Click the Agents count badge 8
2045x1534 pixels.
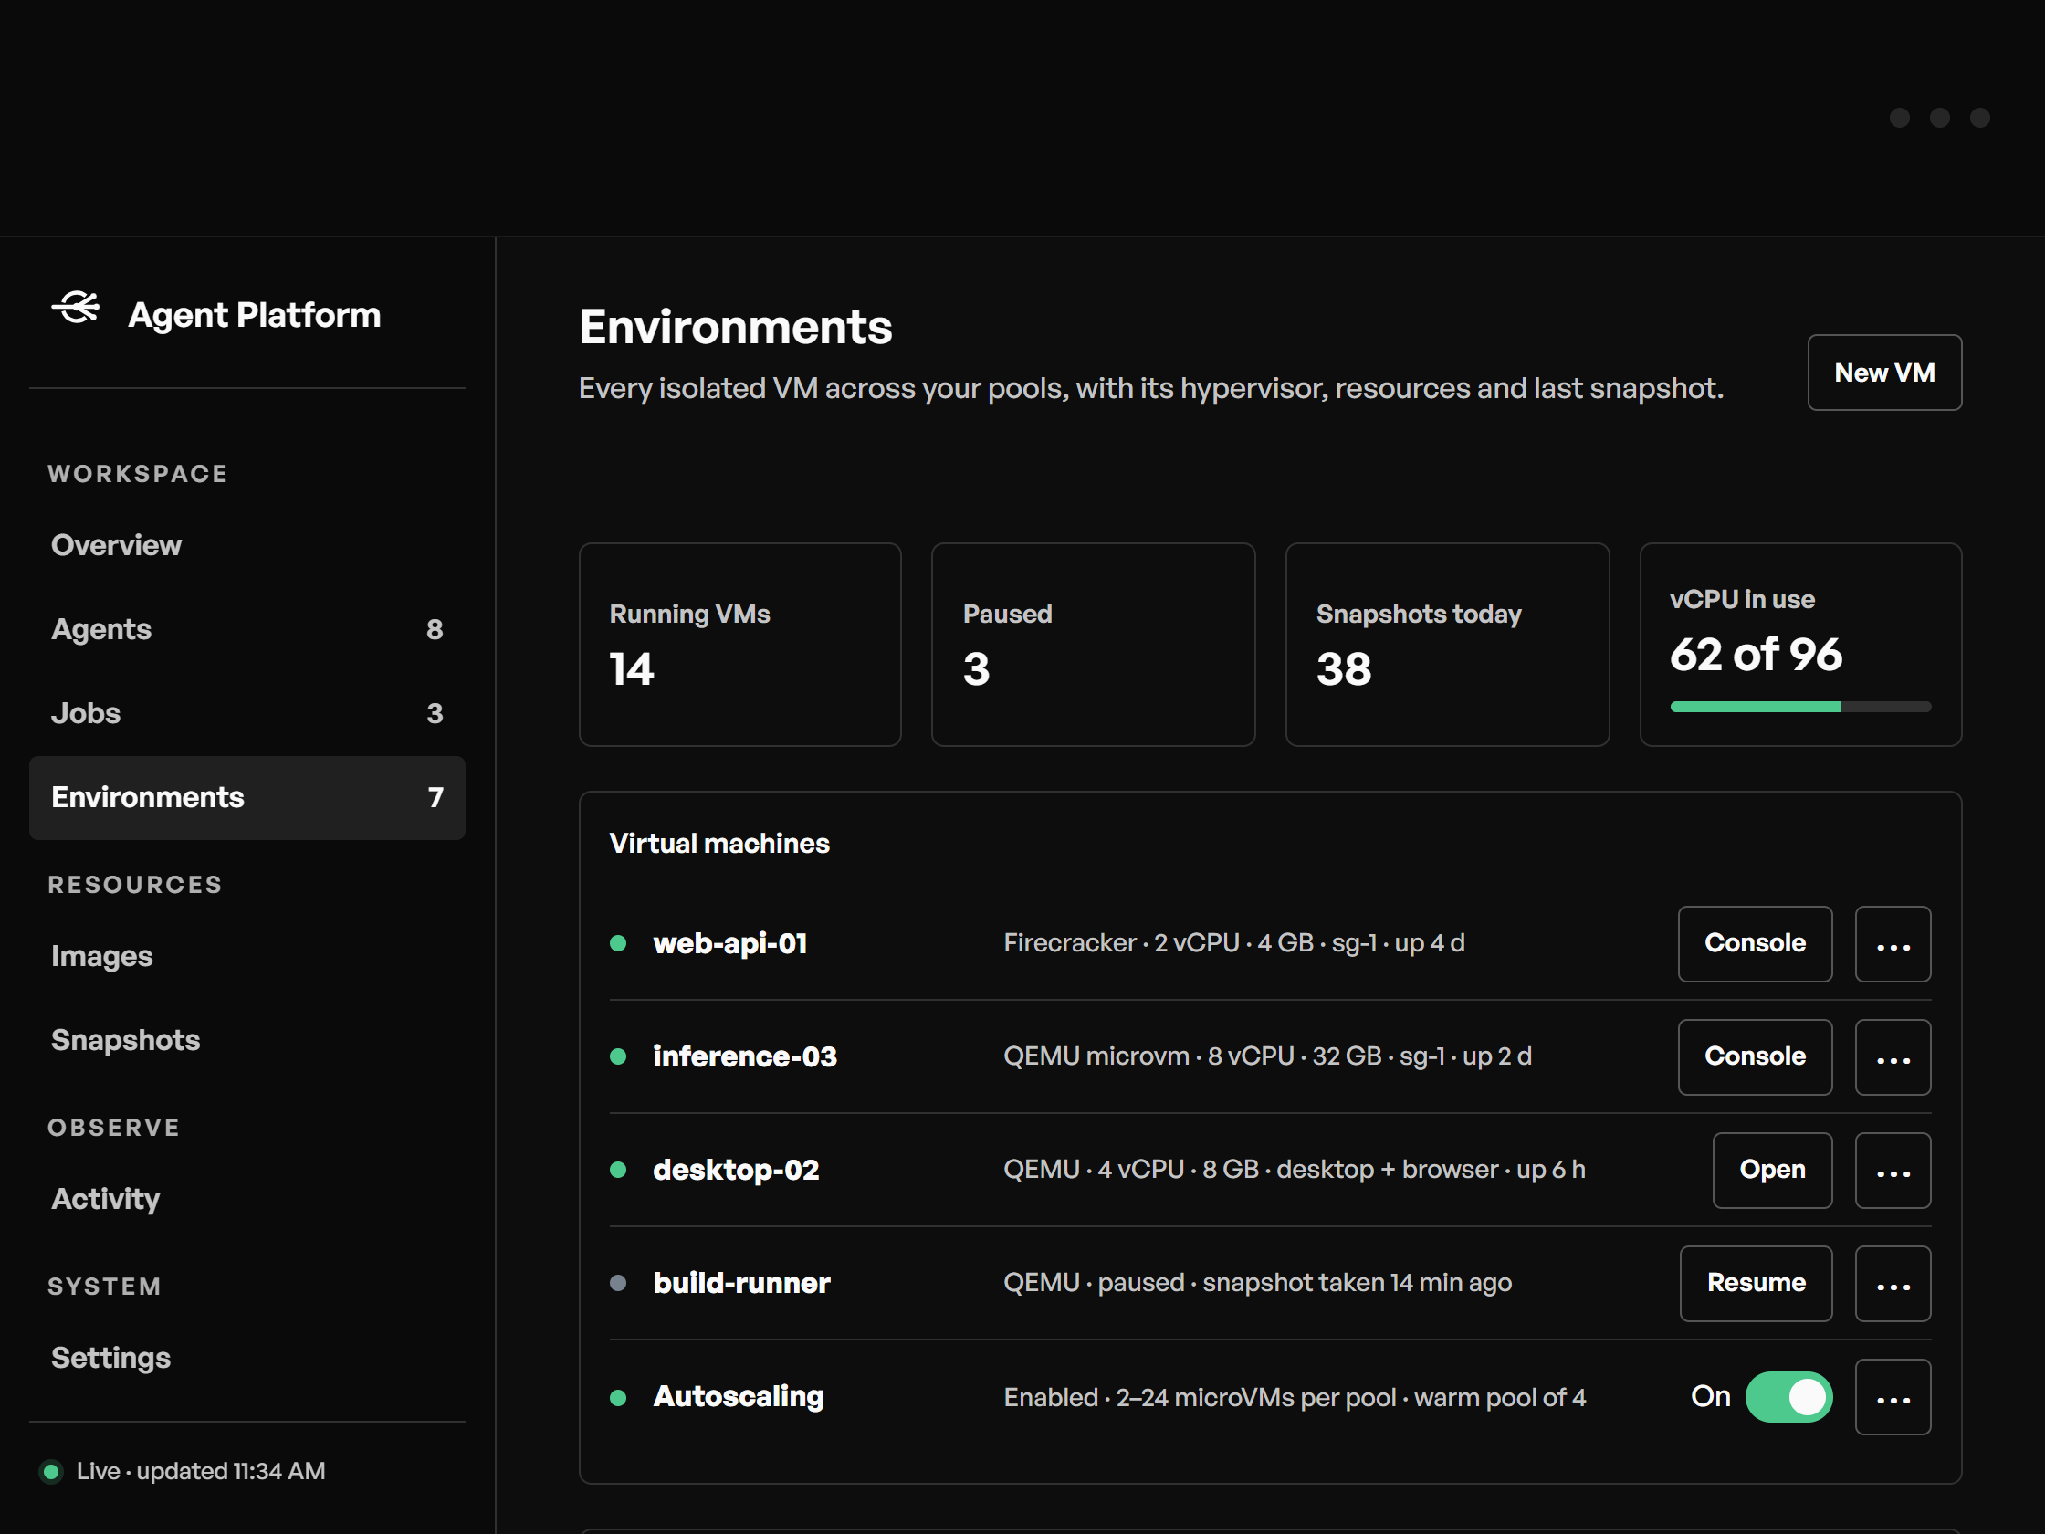point(435,630)
